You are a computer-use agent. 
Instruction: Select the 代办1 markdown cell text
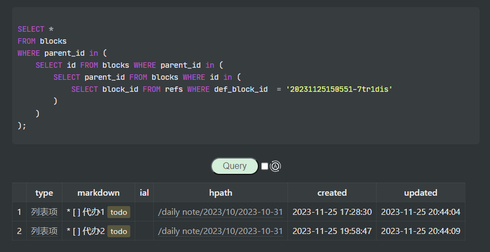pos(86,212)
